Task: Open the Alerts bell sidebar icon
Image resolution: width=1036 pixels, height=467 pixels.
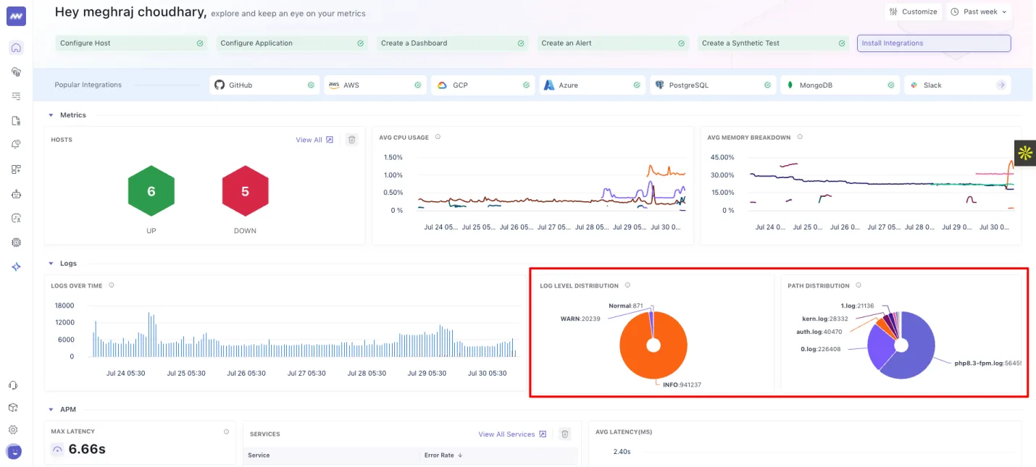Action: pos(16,145)
